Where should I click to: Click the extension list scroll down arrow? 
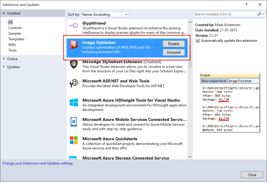tap(190, 157)
